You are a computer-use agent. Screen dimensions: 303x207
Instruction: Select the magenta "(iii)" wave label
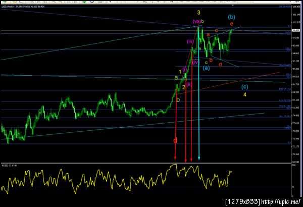[190, 41]
